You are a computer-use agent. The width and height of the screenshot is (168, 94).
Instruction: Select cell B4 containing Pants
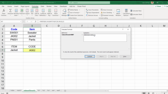[x=32, y=40]
